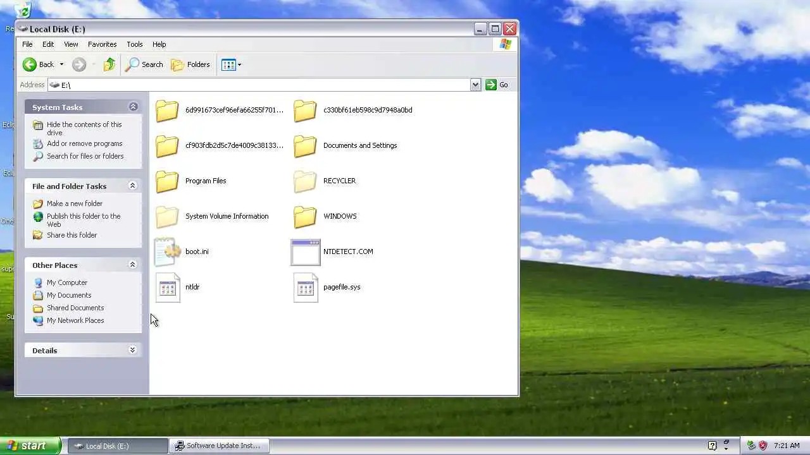Open the Back button history dropdown arrow
This screenshot has height=455, width=810.
pos(61,64)
